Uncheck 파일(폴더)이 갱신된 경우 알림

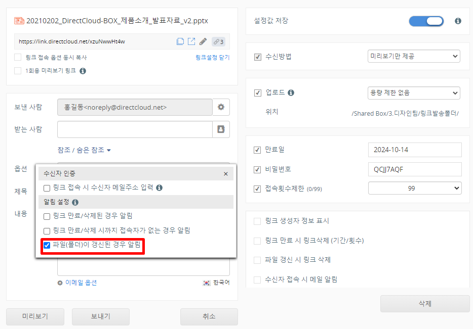point(47,246)
